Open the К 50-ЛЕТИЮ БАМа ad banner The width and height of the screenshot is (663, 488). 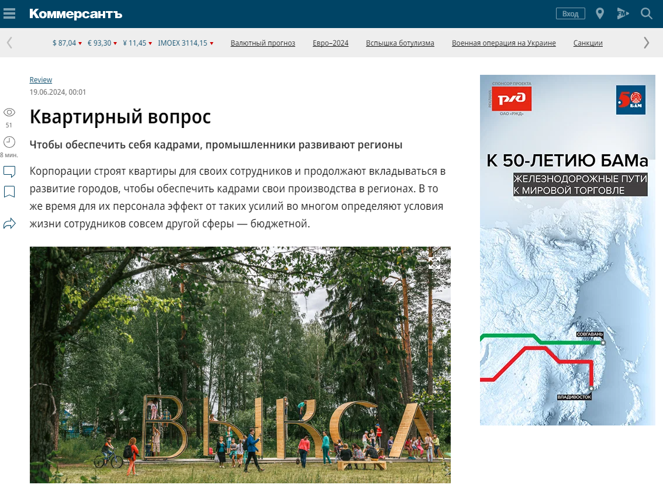click(x=568, y=250)
